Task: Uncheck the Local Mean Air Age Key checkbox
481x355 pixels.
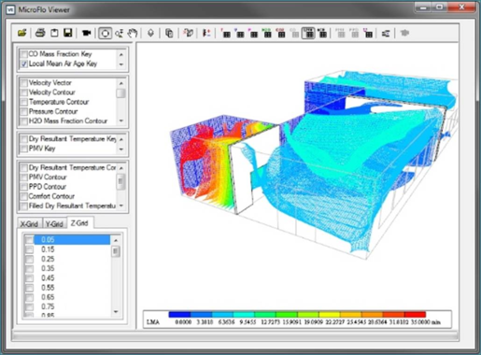Action: pyautogui.click(x=24, y=64)
